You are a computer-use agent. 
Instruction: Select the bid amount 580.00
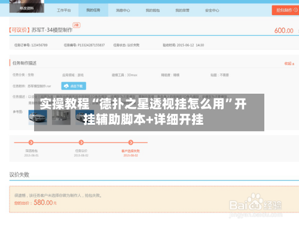tap(43, 202)
